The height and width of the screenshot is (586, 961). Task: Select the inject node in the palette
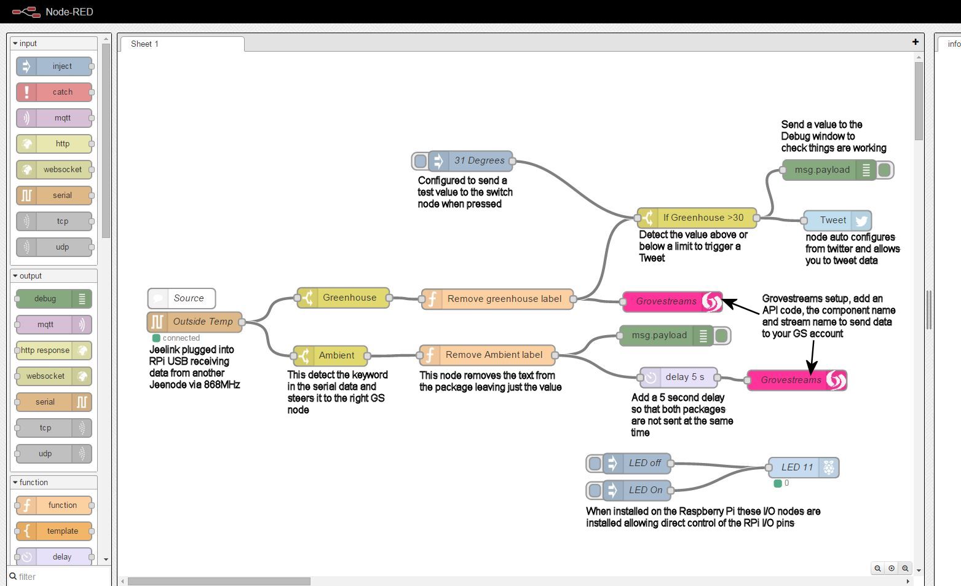[54, 66]
